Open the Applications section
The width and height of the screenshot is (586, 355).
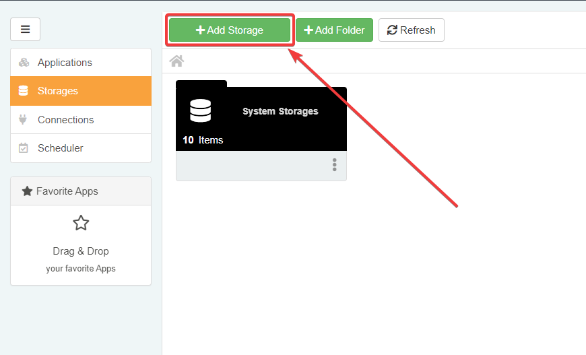tap(65, 63)
